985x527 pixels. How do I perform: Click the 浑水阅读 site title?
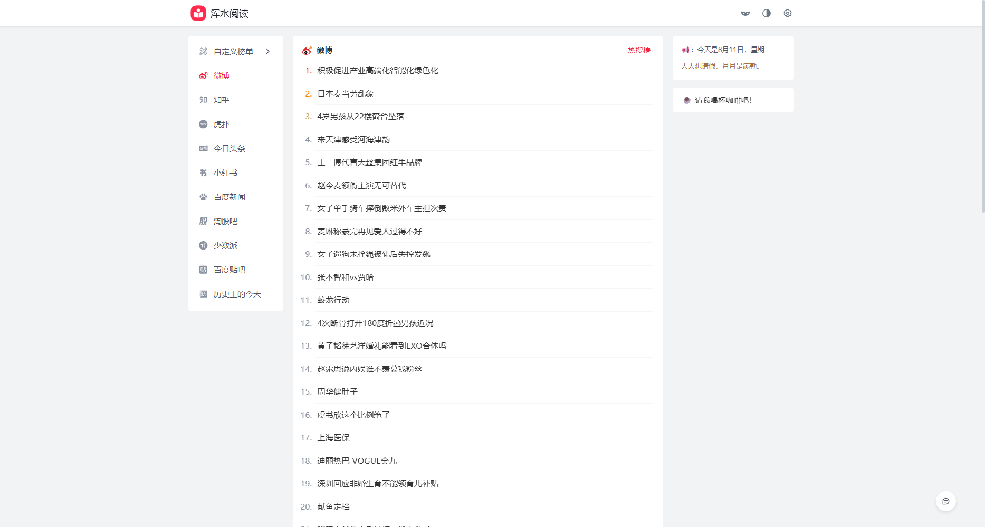coord(229,13)
